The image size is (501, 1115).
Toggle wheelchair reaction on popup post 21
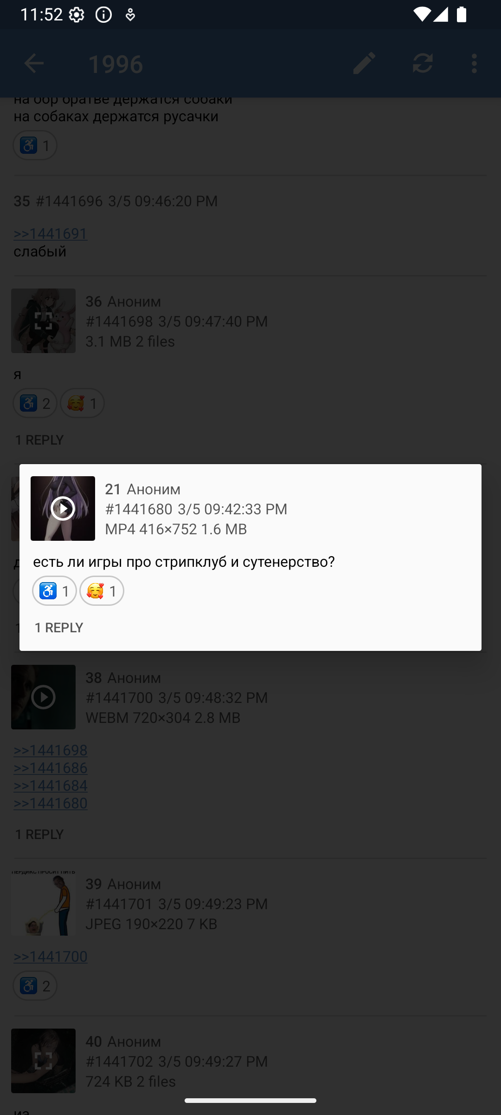pos(54,591)
